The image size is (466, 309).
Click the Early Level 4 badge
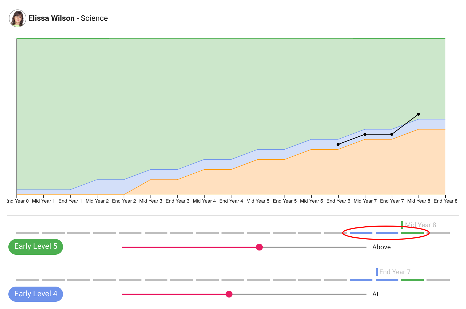click(36, 294)
